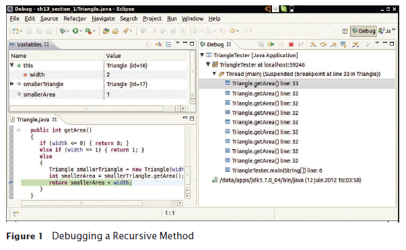This screenshot has height=250, width=406.
Task: Click the Resume icon in Debug view
Action: point(271,44)
